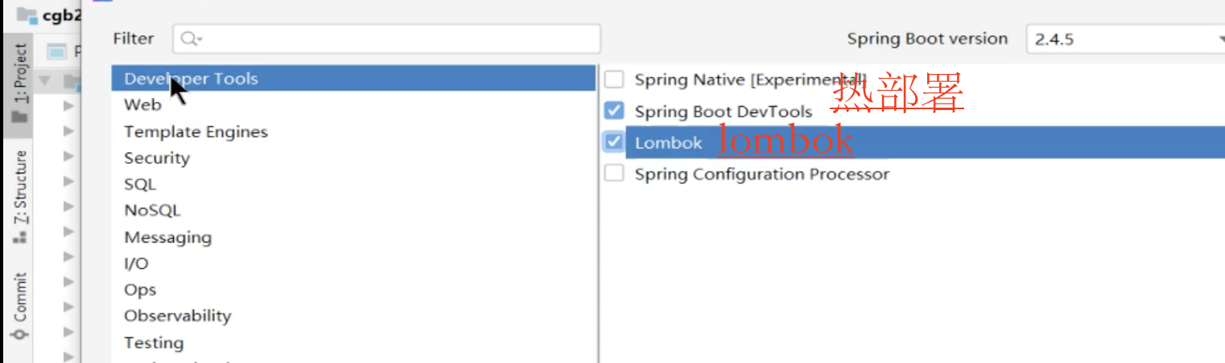This screenshot has width=1225, height=363.
Task: Select the Ops category
Action: tap(353, 290)
